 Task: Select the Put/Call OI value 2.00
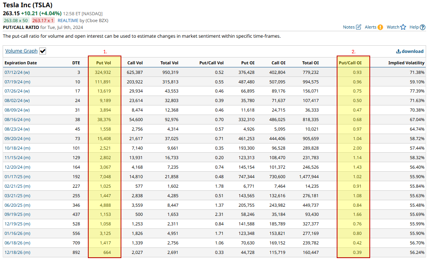tap(357, 148)
